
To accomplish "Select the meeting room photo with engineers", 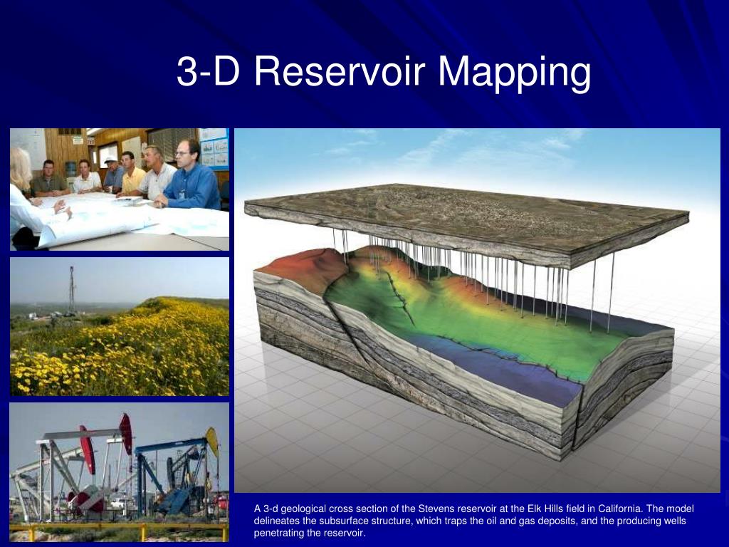I will (x=120, y=189).
